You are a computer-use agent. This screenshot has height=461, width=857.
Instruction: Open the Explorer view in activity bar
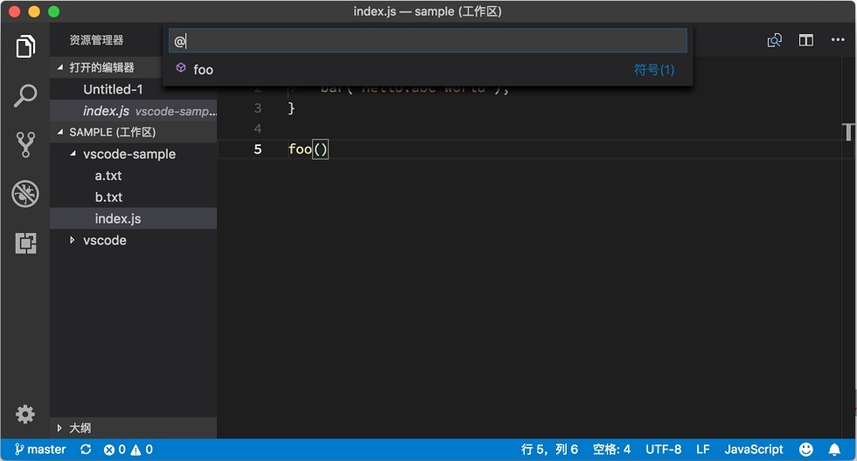pyautogui.click(x=25, y=46)
